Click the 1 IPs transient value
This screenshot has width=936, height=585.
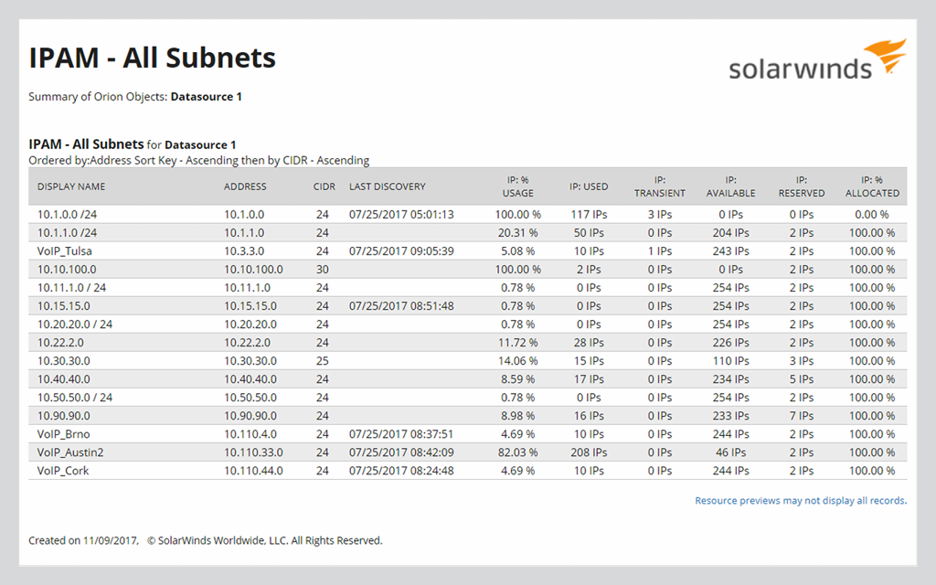click(x=660, y=251)
